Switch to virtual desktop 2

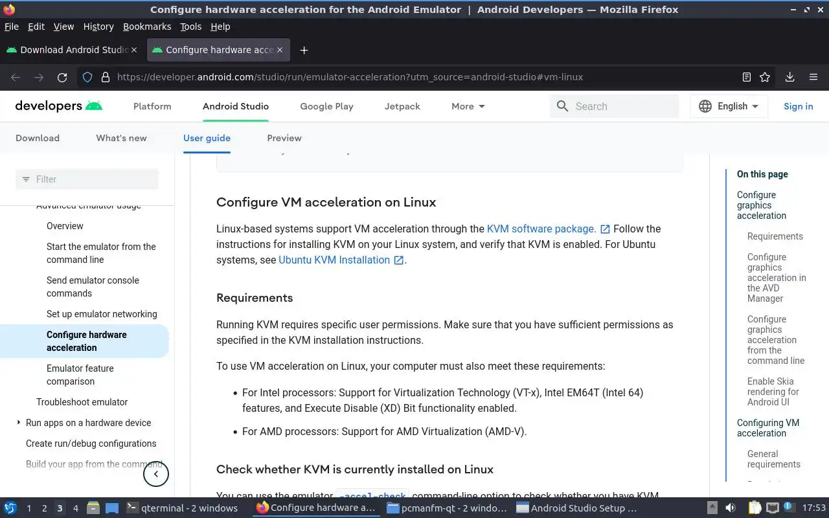[44, 508]
